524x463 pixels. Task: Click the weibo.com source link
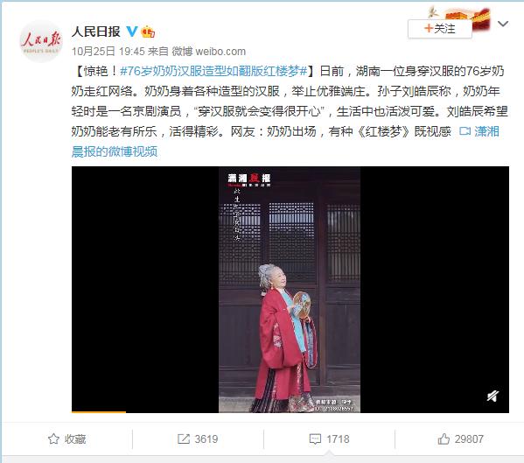[220, 51]
